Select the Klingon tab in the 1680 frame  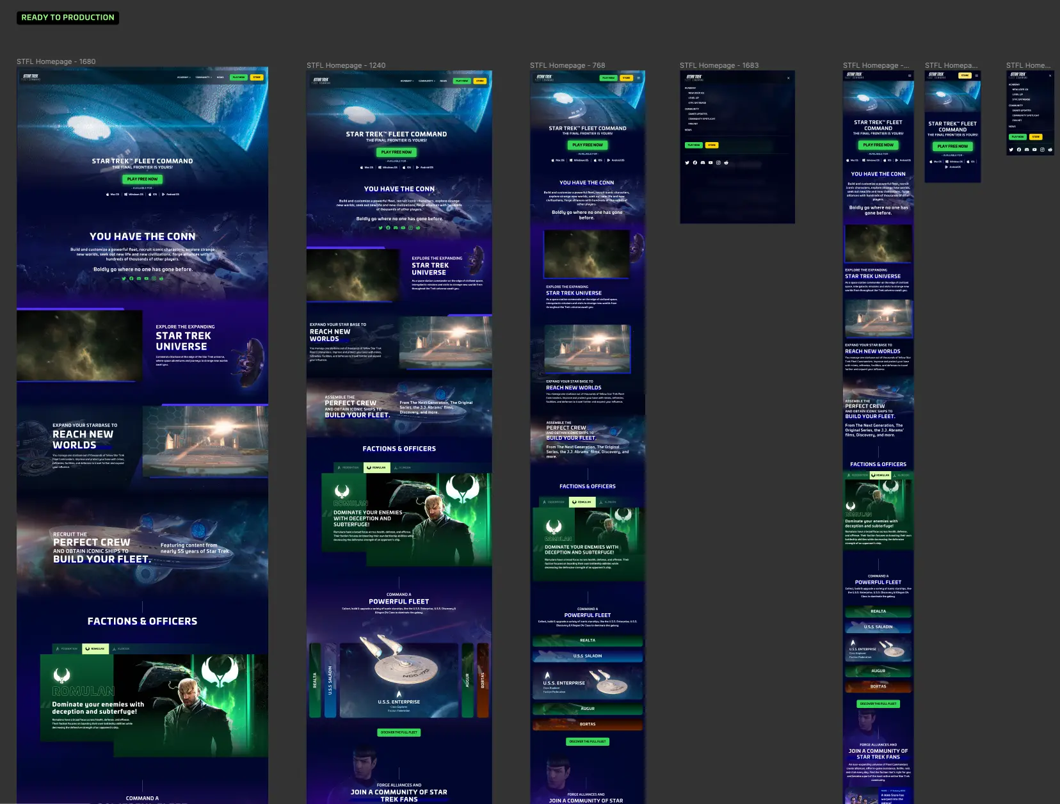coord(121,648)
